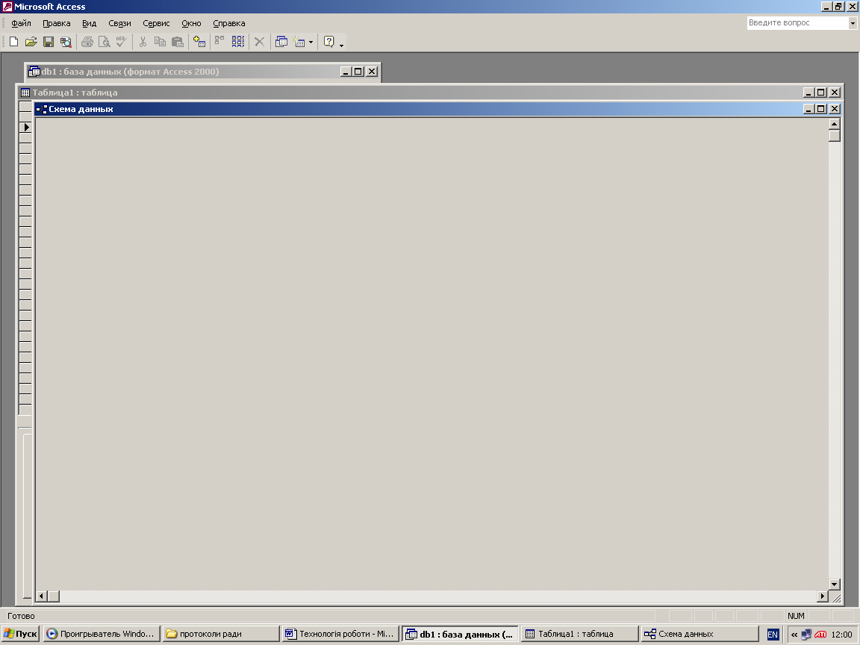Select the current record marker in Таблица1
This screenshot has width=860, height=645.
click(x=25, y=127)
